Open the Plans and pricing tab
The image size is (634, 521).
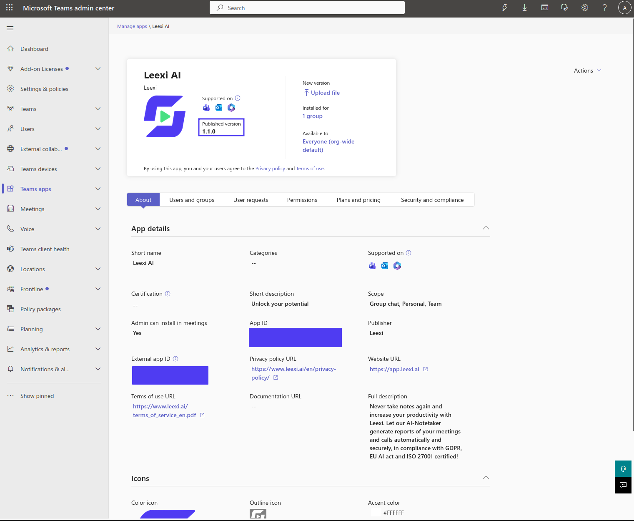click(x=358, y=200)
